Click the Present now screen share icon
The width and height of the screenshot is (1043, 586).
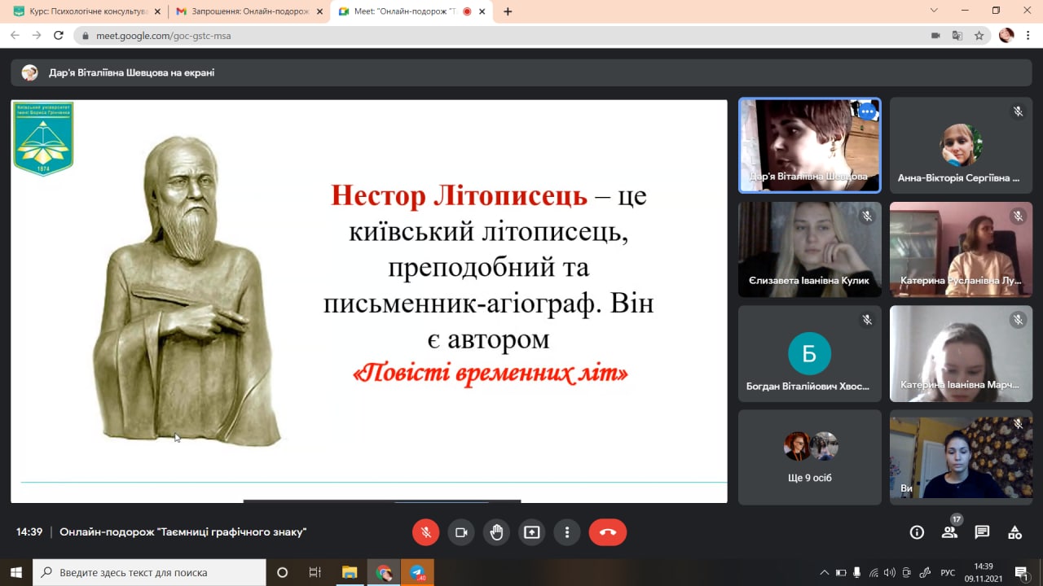point(531,532)
